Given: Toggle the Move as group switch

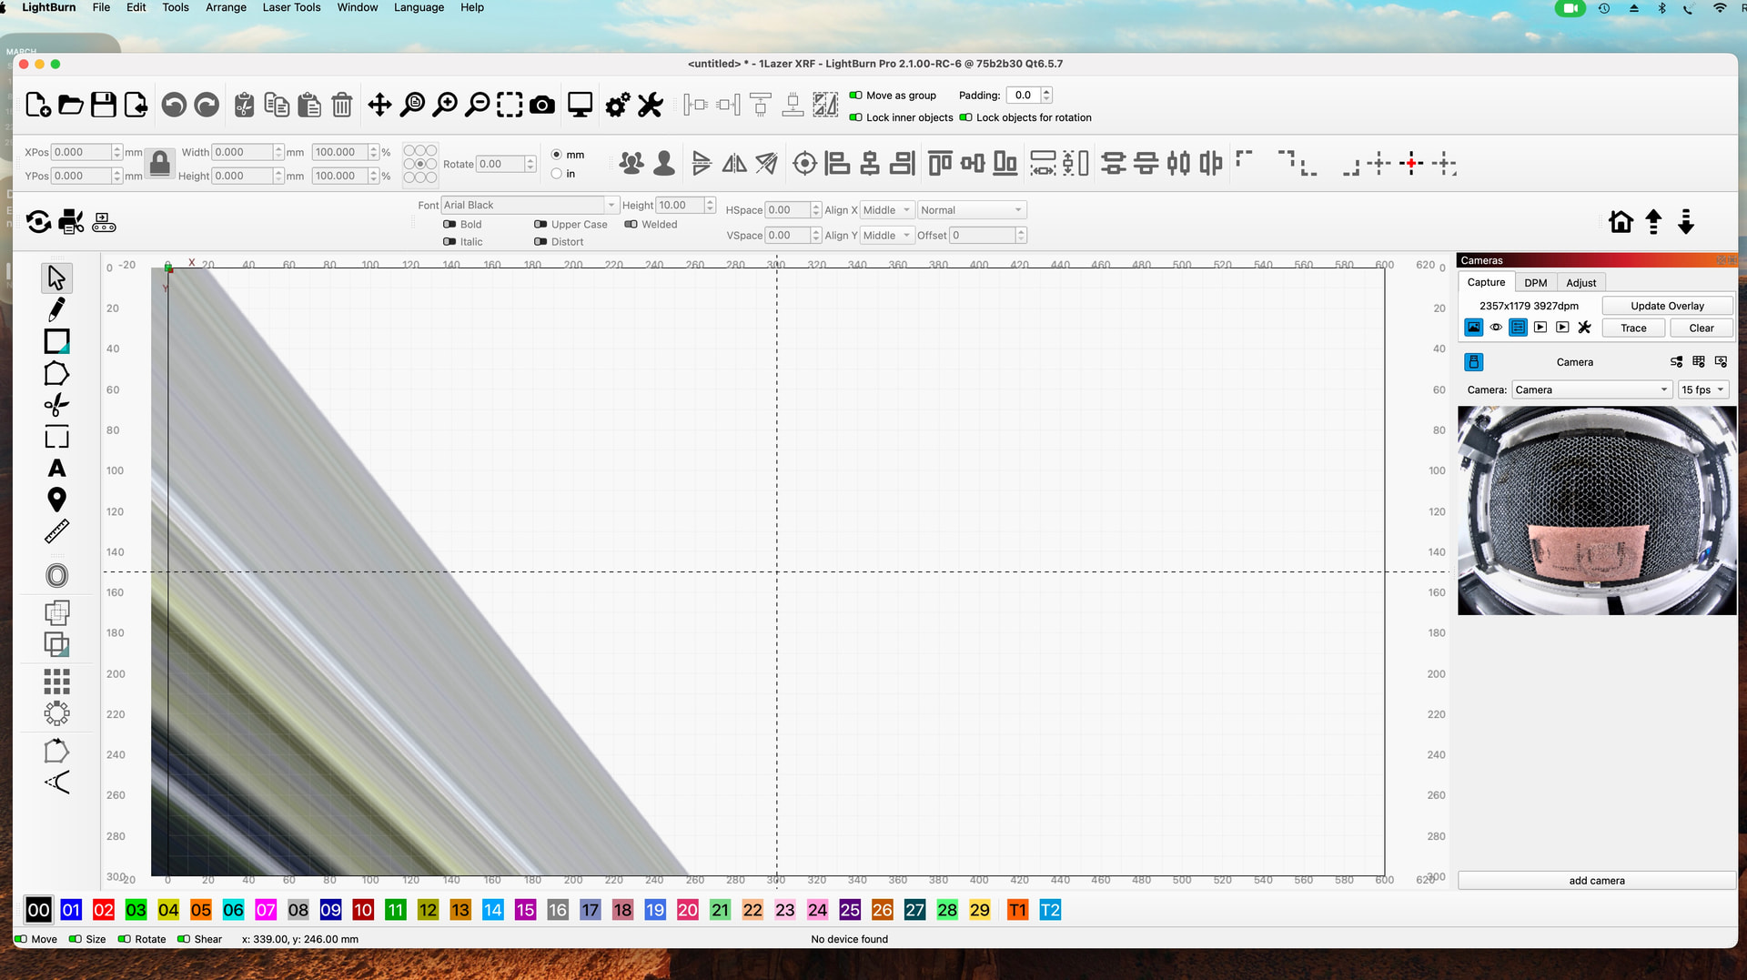Looking at the screenshot, I should [855, 96].
